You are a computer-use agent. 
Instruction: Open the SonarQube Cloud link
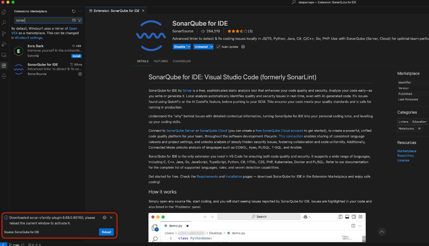(x=213, y=130)
